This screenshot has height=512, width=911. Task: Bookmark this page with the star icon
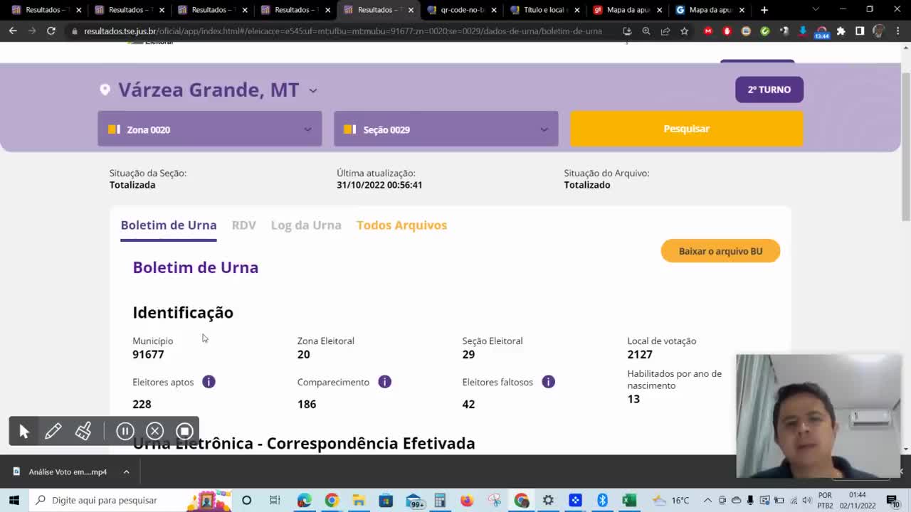(684, 31)
